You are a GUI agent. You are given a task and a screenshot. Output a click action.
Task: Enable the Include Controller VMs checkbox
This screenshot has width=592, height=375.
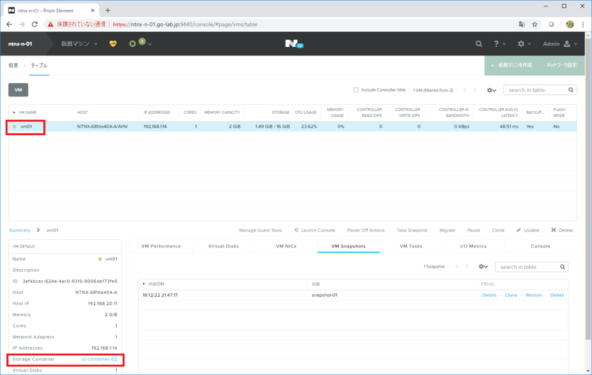point(356,90)
